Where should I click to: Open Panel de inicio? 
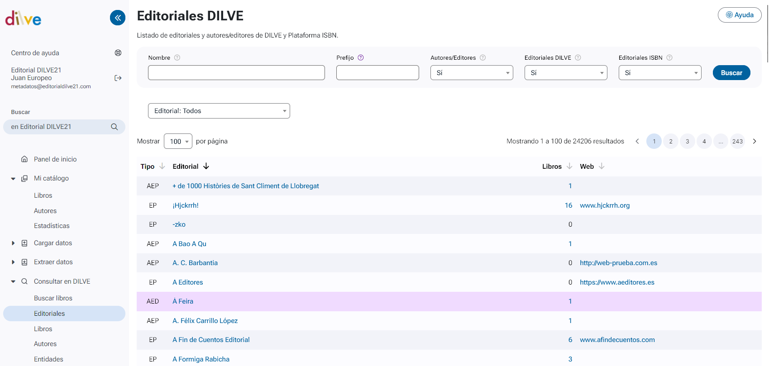(55, 159)
